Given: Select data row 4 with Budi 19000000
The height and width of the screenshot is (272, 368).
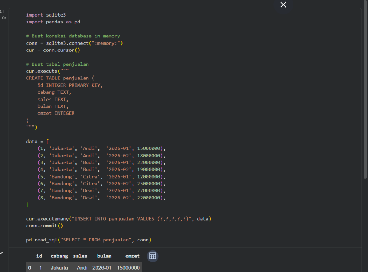Looking at the screenshot, I should (102, 170).
